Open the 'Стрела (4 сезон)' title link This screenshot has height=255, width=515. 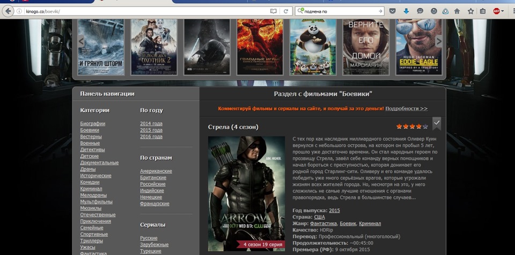[233, 127]
